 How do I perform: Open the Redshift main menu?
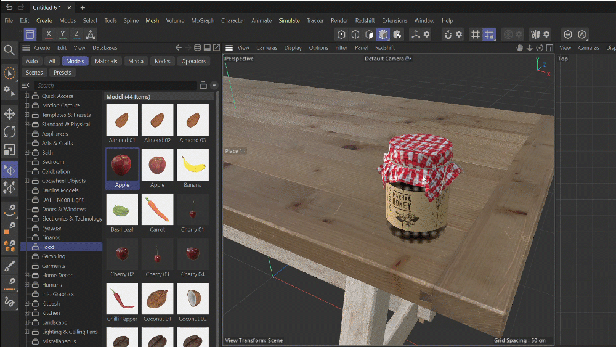tap(365, 20)
